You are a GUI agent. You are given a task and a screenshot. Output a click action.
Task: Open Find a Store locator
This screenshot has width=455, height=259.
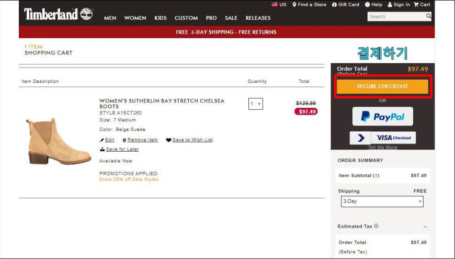(309, 5)
